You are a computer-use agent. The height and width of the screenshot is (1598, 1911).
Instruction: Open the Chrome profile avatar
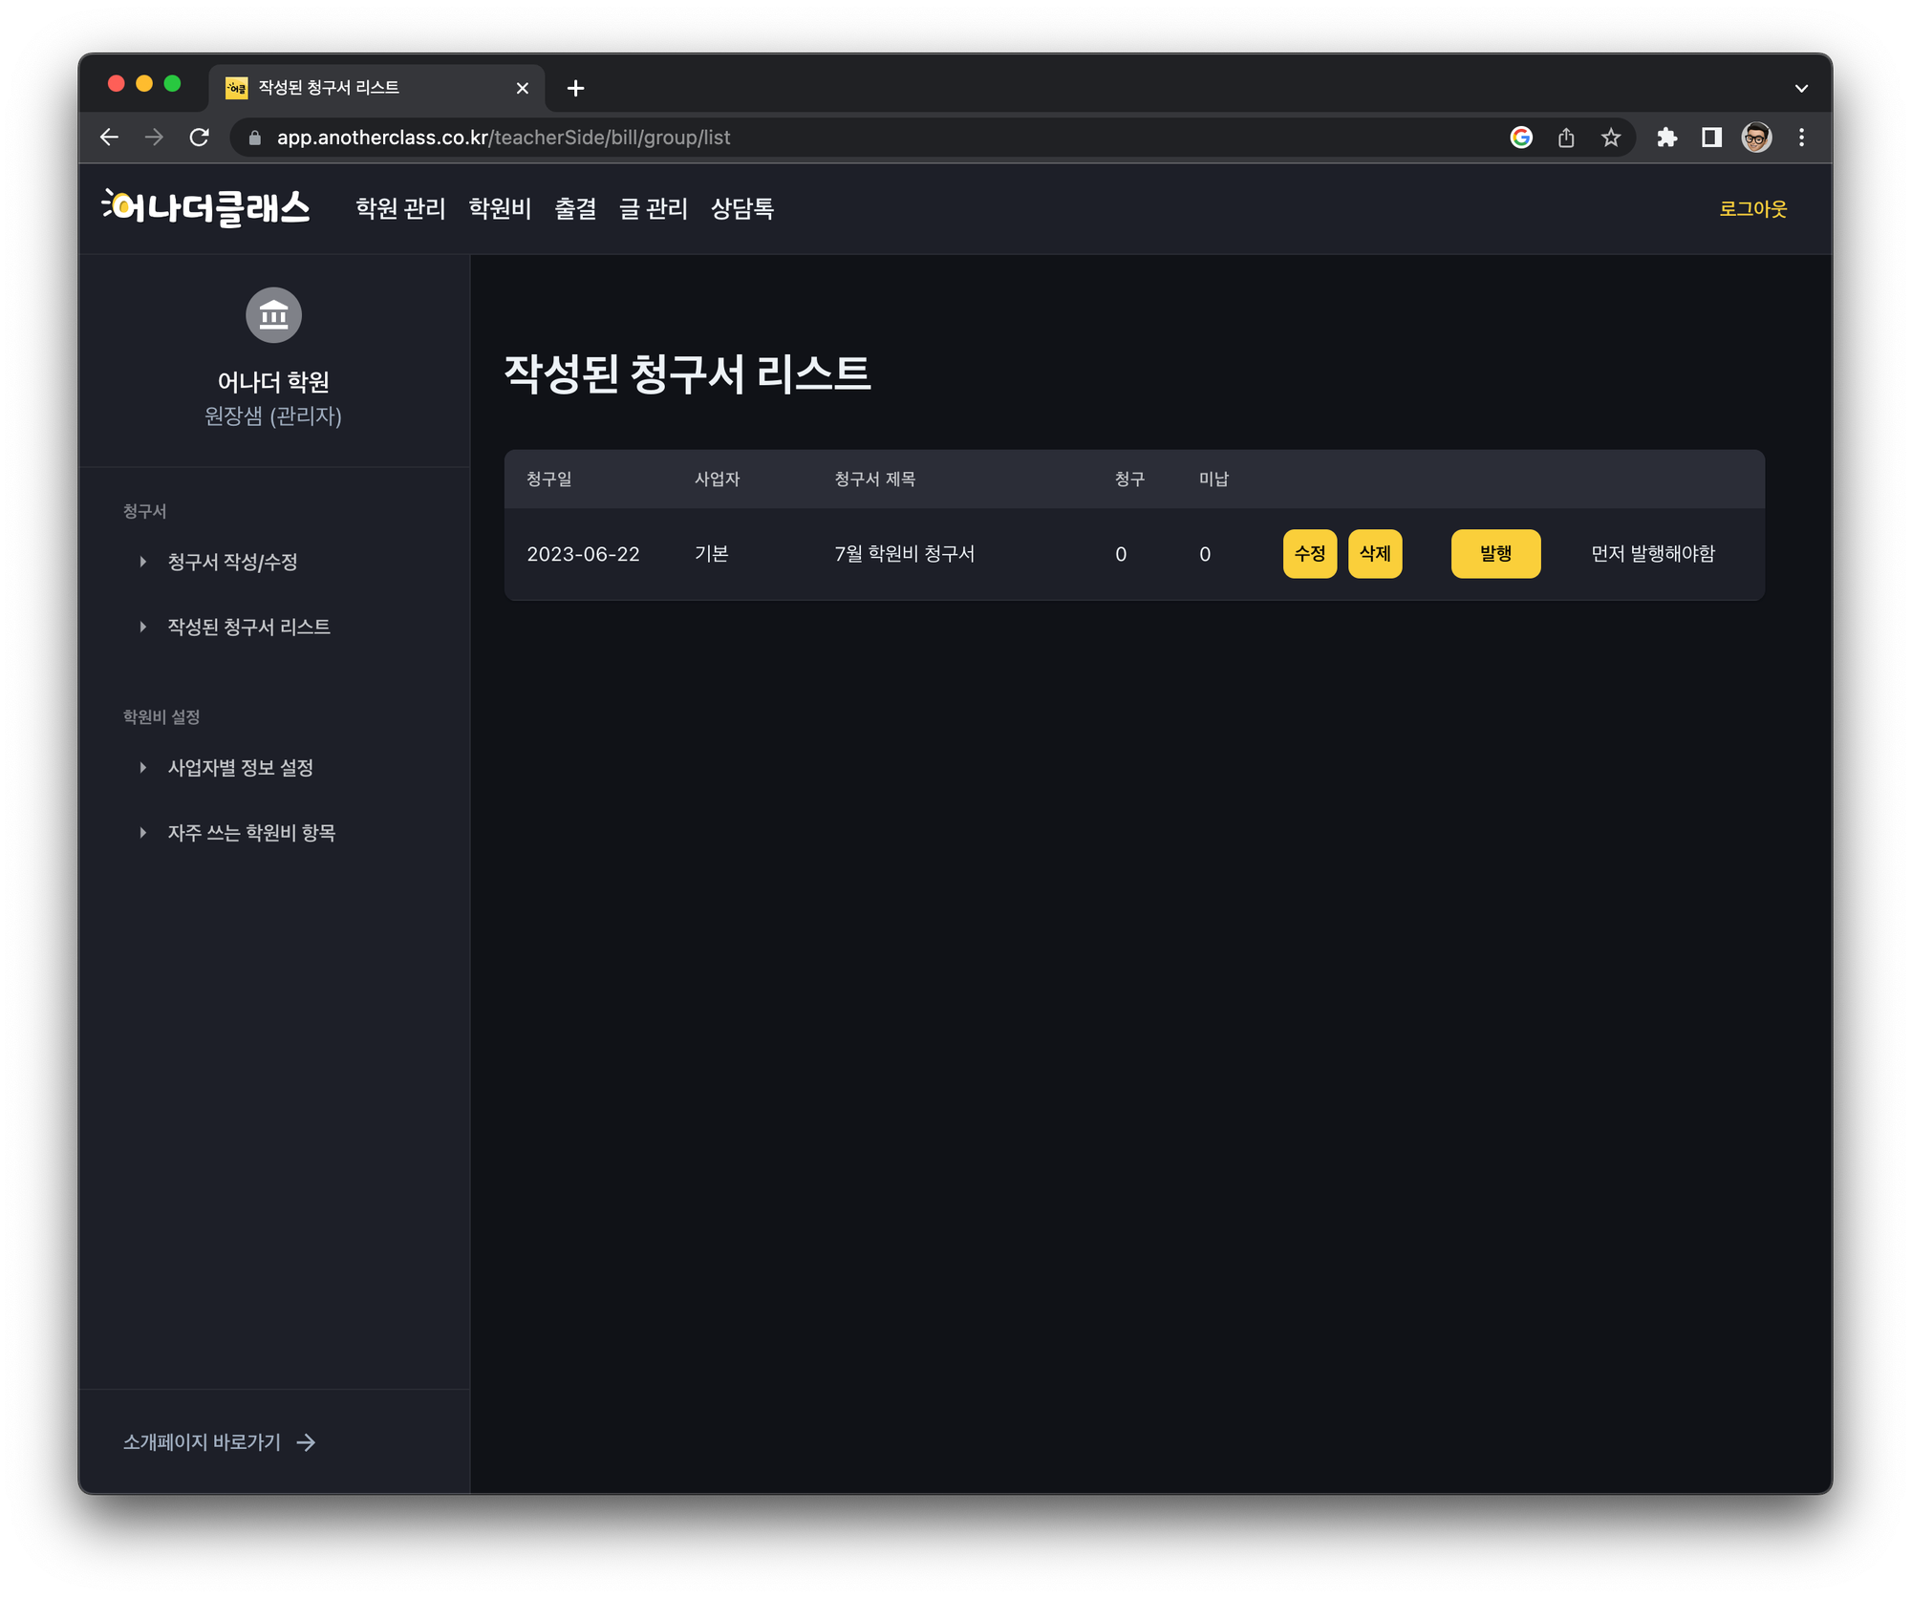coord(1756,138)
